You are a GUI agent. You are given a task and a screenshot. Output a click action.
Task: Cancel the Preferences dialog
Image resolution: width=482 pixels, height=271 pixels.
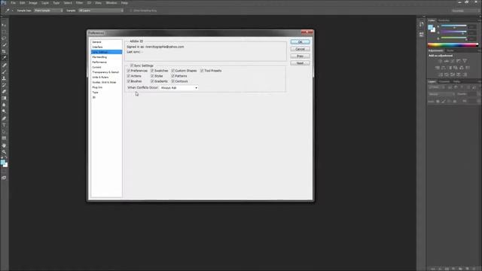click(300, 49)
